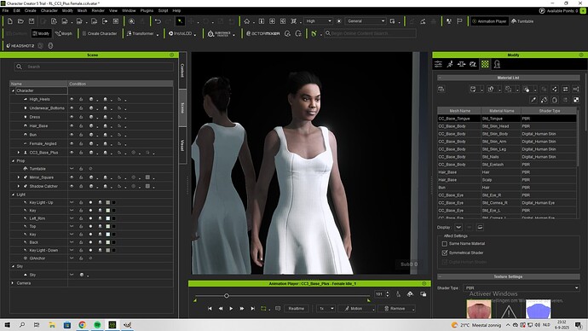Toggle visibility of Mirror_Square prop
The width and height of the screenshot is (588, 331).
72,177
